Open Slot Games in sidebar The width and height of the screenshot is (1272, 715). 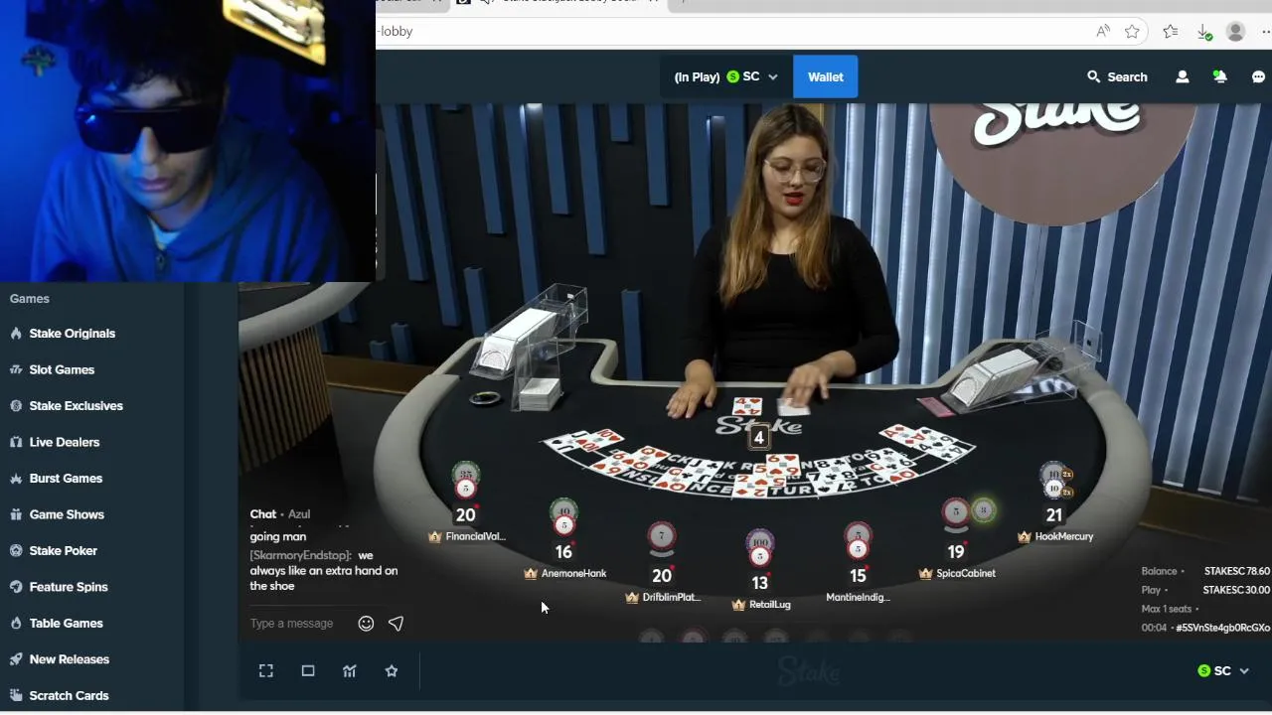click(x=62, y=369)
